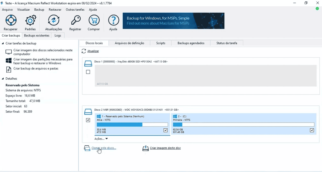The height and width of the screenshot is (172, 322).
Task: Open the Ações dropdown menu
Action: 101,139
